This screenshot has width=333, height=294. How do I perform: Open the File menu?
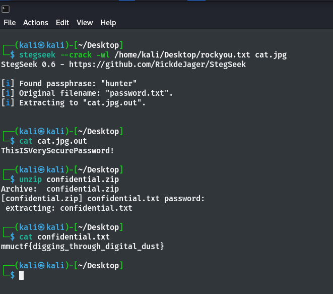pos(10,23)
